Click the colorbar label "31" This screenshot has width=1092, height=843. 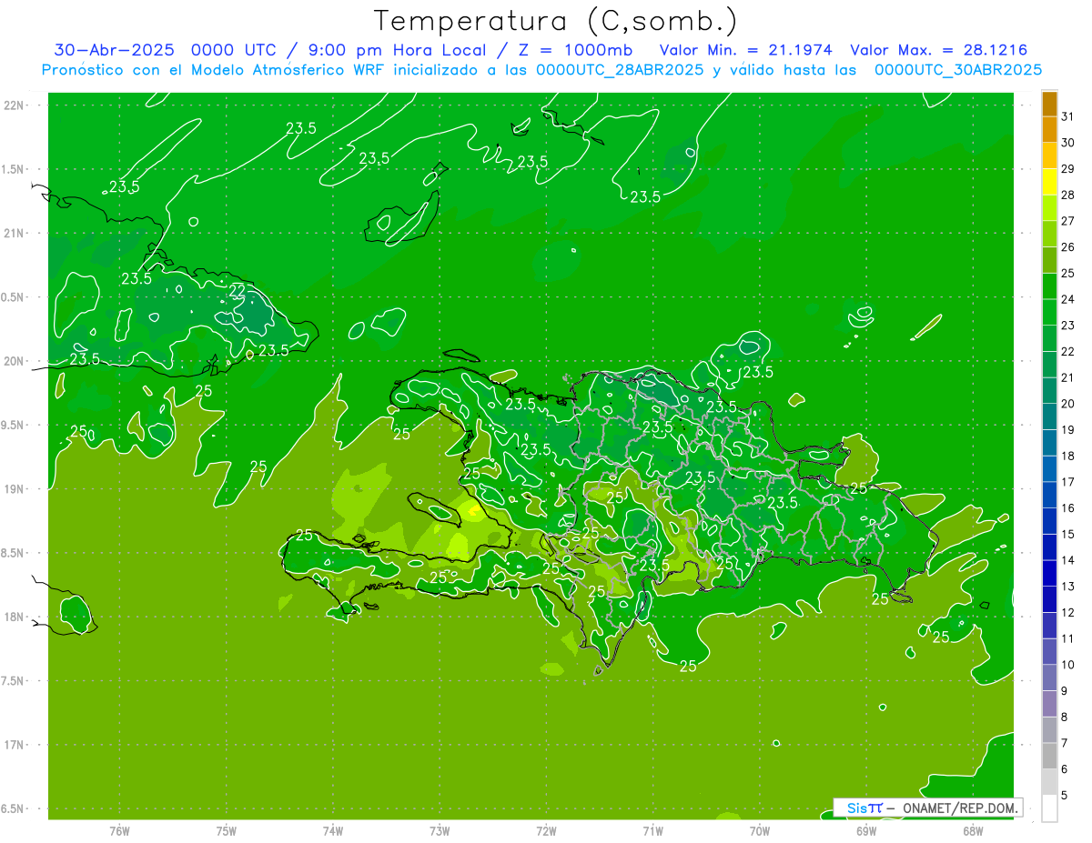(1067, 116)
